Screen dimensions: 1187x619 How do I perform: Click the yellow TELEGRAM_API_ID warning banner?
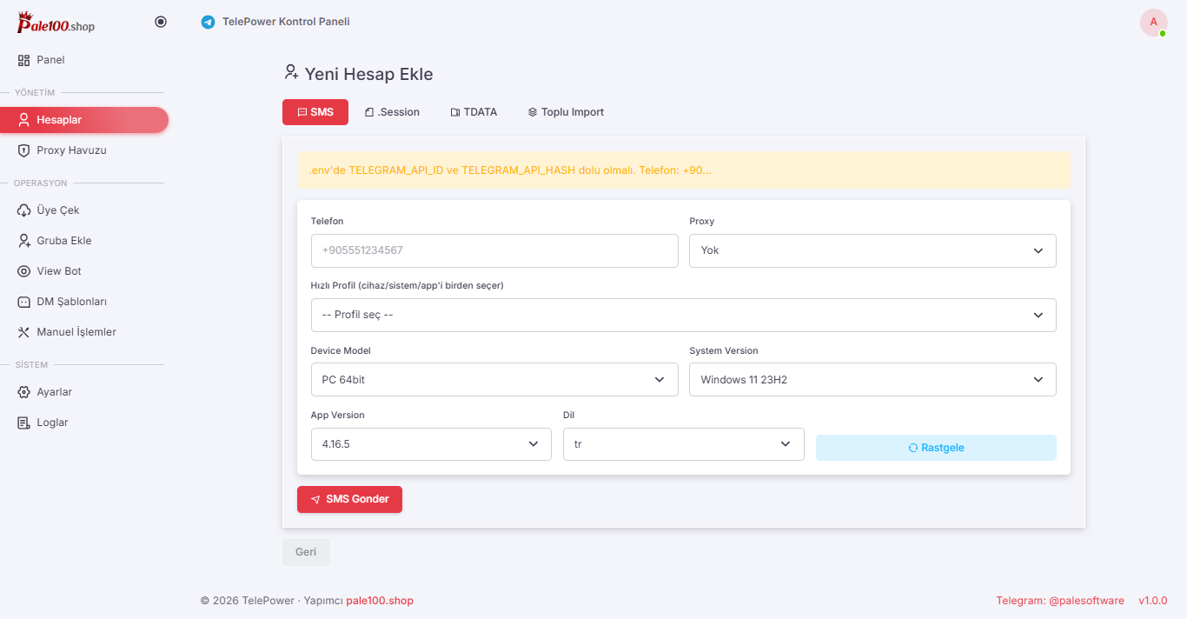[x=684, y=170]
